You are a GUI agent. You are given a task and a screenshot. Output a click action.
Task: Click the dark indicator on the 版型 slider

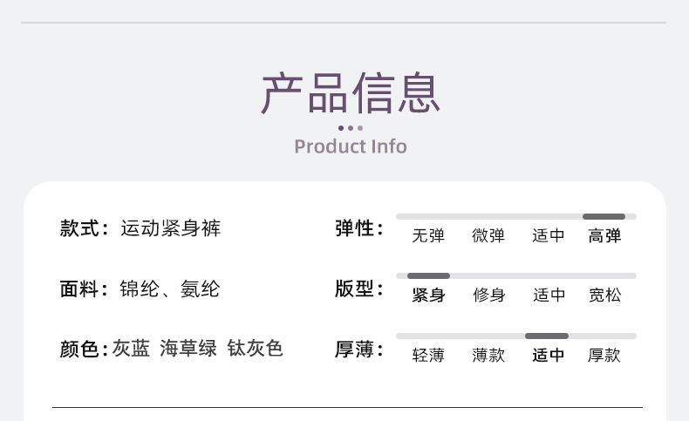tap(428, 276)
